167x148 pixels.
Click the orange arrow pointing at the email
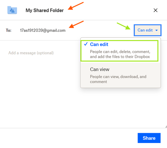76,24
